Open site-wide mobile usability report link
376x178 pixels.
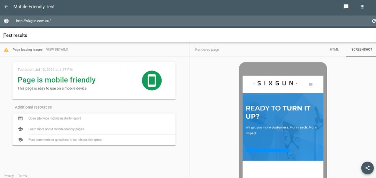tap(54, 119)
